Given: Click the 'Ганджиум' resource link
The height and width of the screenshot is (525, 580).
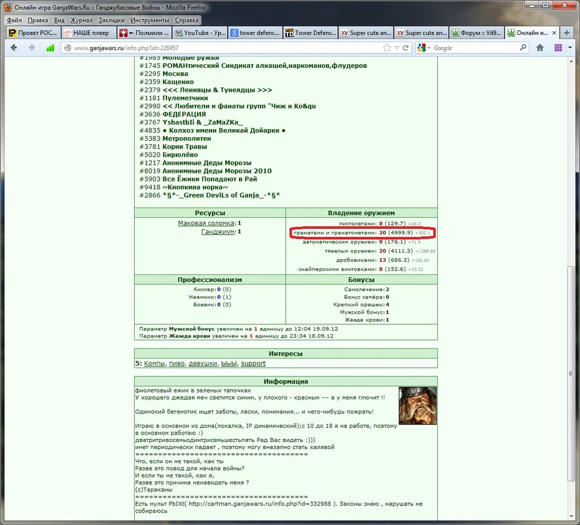Looking at the screenshot, I should click(218, 232).
